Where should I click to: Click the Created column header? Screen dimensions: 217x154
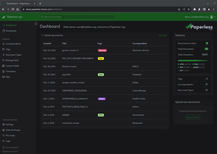pyautogui.click(x=47, y=43)
